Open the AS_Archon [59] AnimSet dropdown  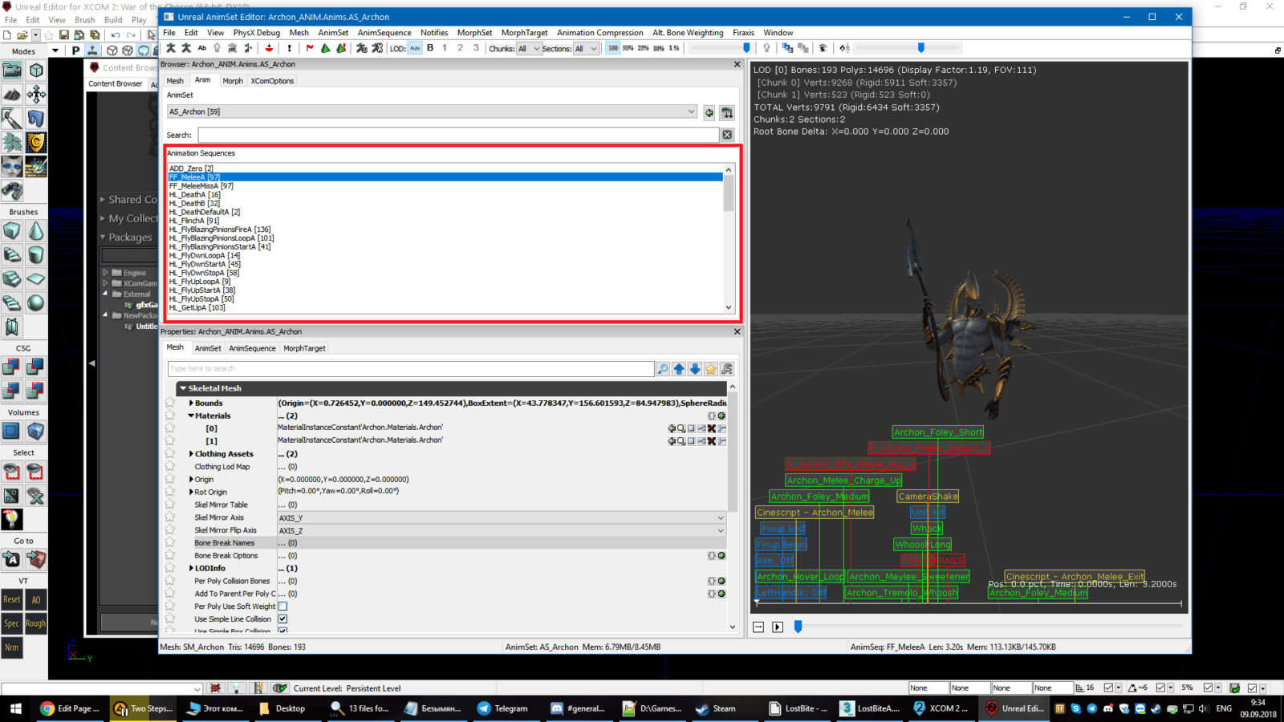click(x=432, y=112)
